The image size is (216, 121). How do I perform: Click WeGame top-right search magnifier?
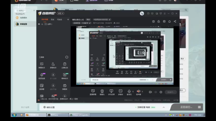pos(186,10)
